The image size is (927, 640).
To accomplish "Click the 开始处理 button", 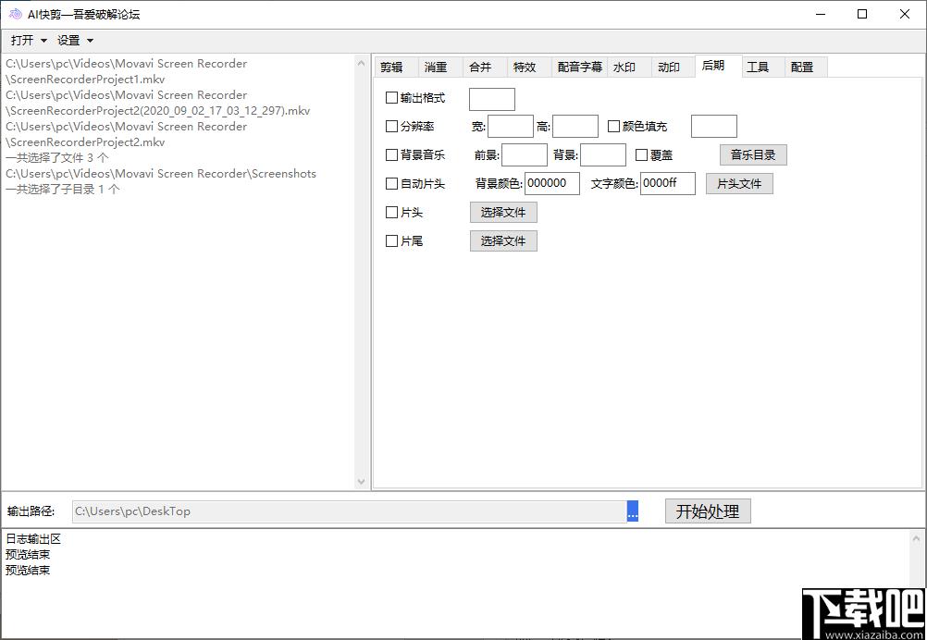I will point(708,511).
